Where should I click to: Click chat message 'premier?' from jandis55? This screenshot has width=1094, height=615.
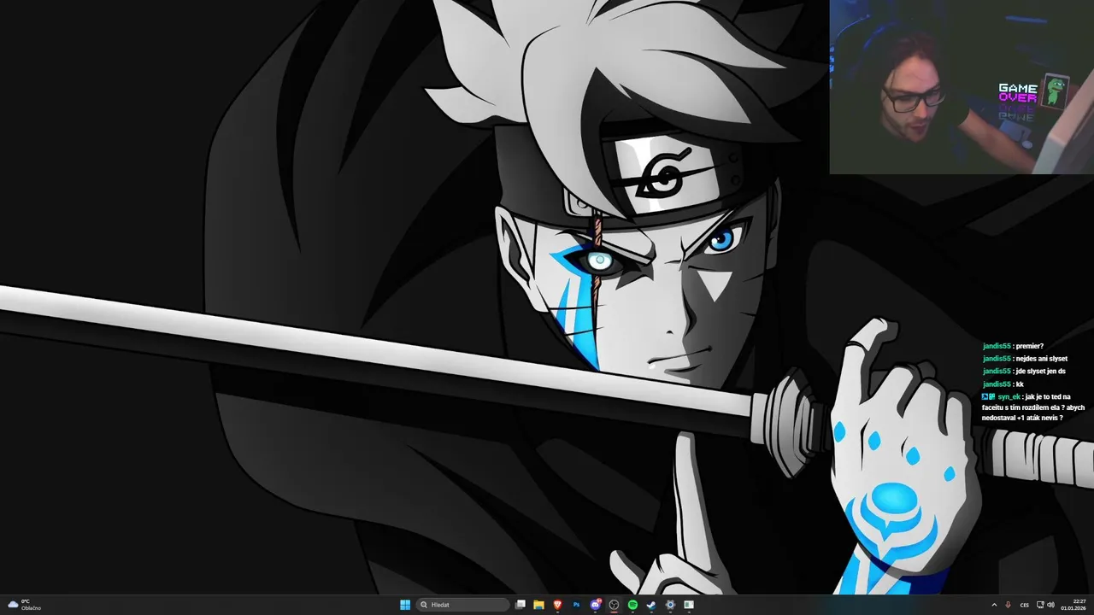[x=1029, y=346]
